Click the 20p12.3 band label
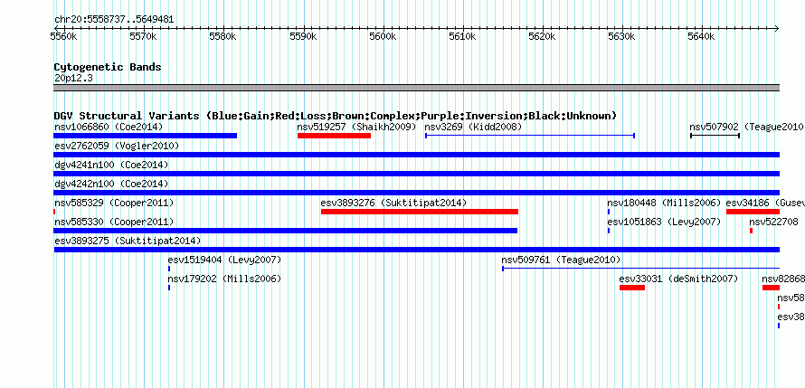 coord(73,78)
